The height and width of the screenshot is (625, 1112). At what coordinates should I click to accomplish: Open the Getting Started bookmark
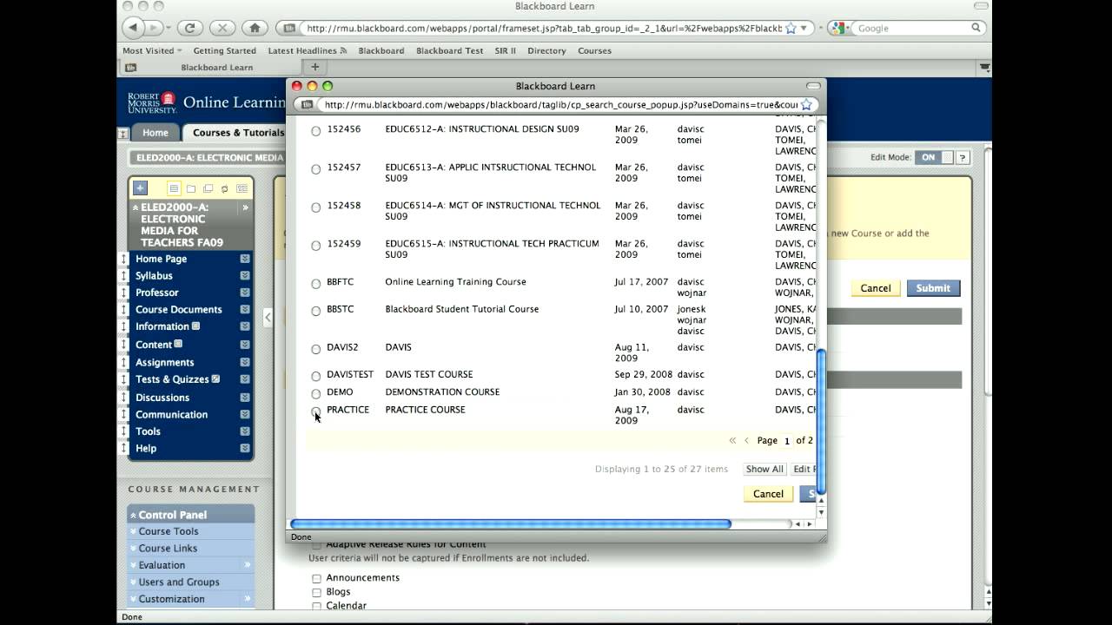224,50
